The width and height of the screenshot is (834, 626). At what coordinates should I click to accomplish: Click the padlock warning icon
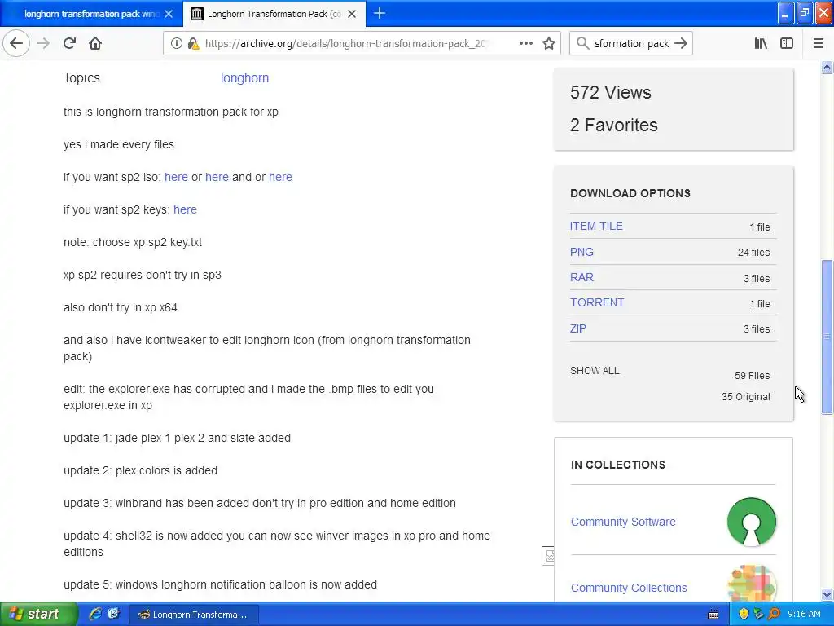coord(194,44)
